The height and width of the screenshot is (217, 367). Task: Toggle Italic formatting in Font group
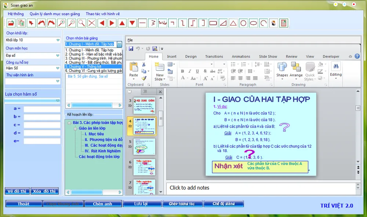(190, 71)
